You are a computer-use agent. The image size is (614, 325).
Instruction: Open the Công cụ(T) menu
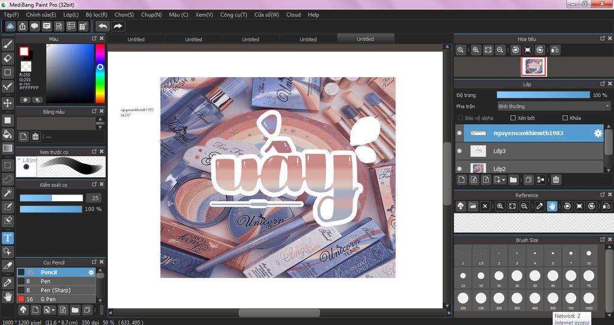tap(233, 14)
